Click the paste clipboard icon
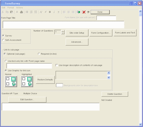143x127 pixels. pos(11,12)
